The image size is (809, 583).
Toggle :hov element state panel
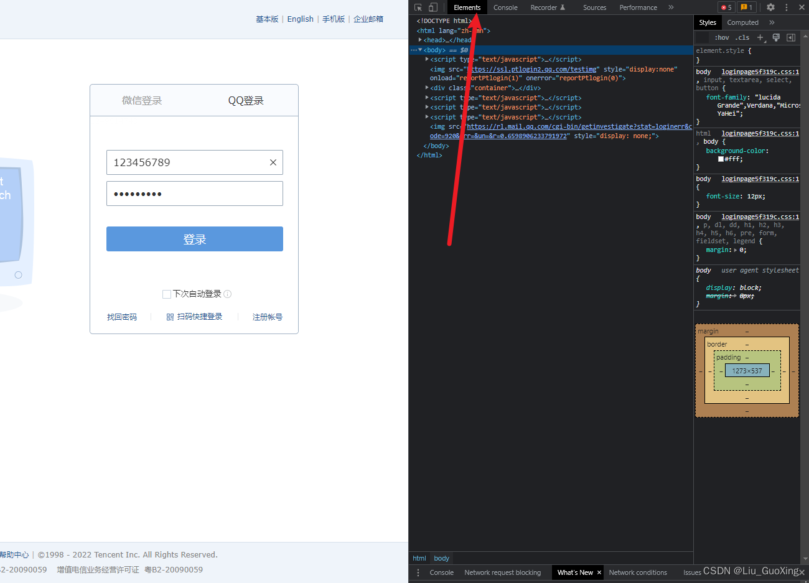coord(722,38)
